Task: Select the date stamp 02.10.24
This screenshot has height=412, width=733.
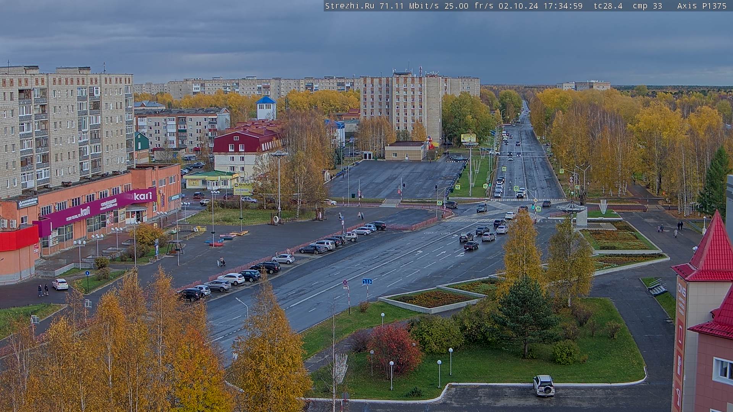Action: click(x=518, y=6)
